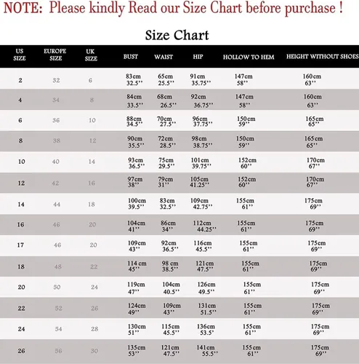This screenshot has height=364, width=359.
Task: Click the UK SIZE column header
Action: click(91, 55)
